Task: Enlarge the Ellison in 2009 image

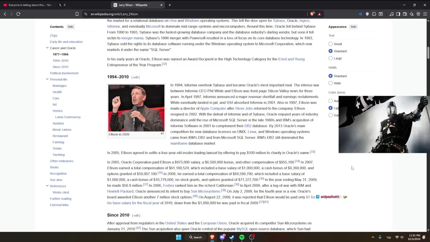Action: point(162,134)
